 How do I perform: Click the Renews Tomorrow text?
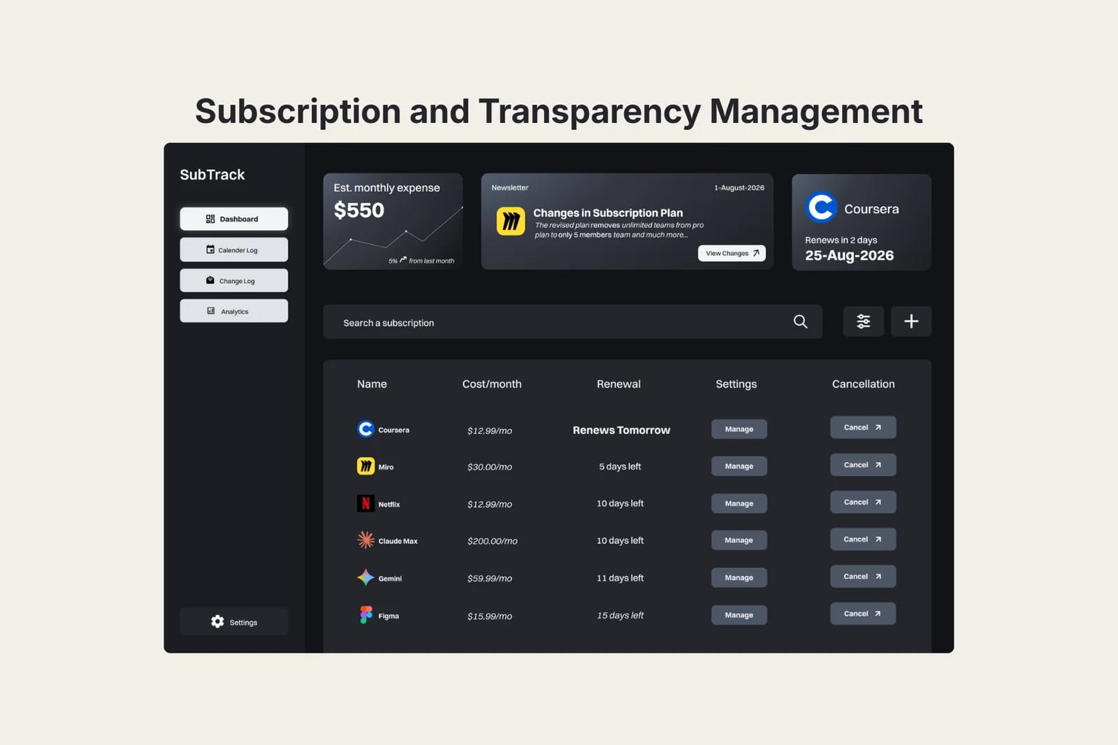pos(621,430)
